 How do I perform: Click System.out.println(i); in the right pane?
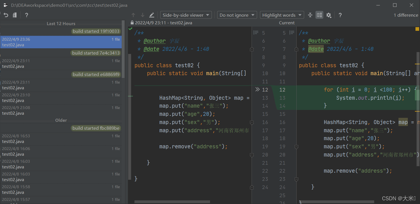[370, 98]
